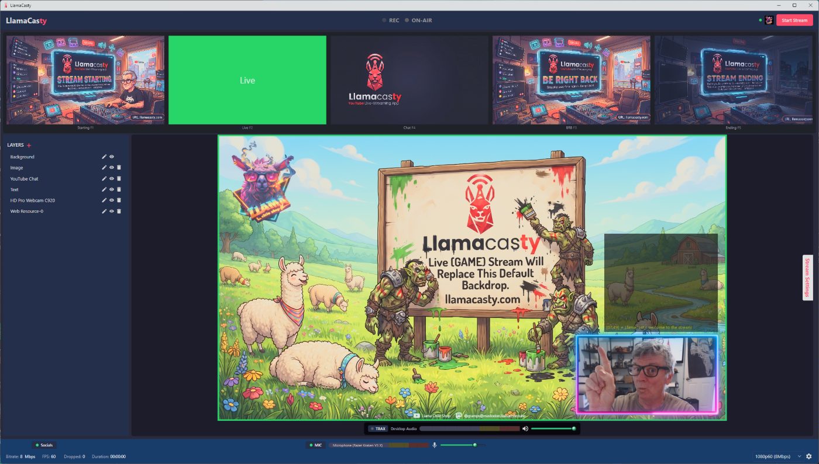Viewport: 819px width, 464px height.
Task: Click the LlamaCasty logo in header
Action: (26, 20)
